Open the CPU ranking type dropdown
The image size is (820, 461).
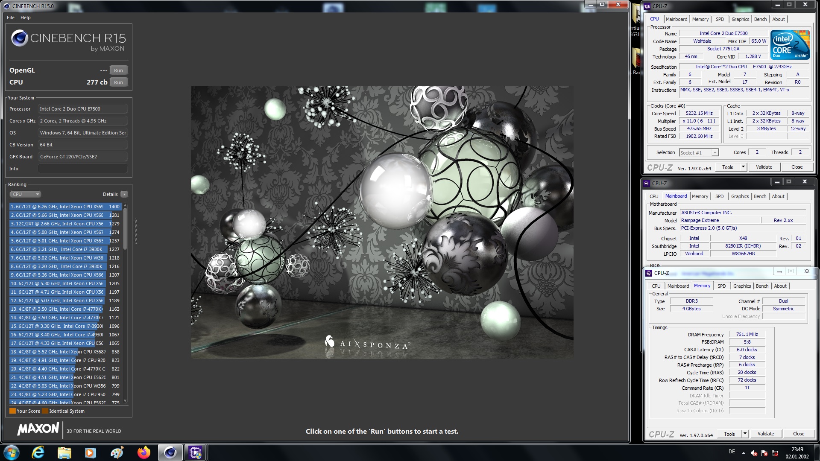point(25,194)
